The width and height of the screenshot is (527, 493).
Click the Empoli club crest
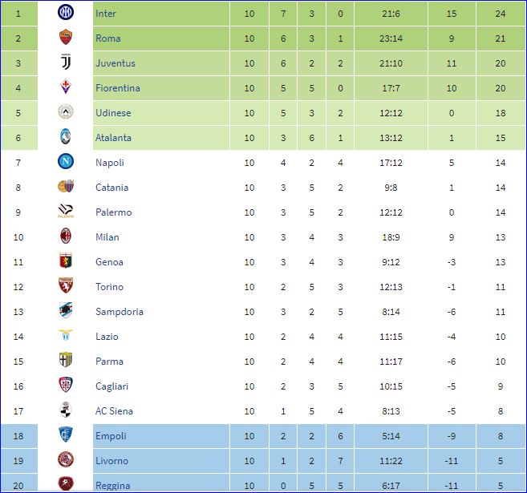click(66, 435)
